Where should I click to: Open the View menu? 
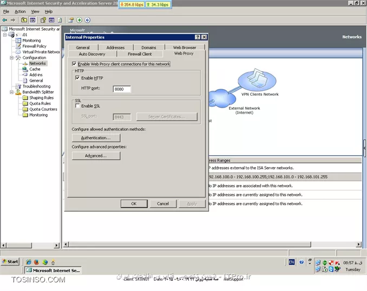35,11
